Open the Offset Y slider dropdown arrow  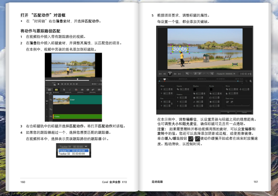pyautogui.click(x=172, y=93)
